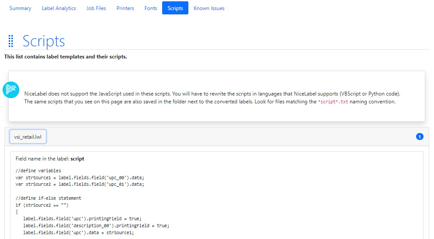The width and height of the screenshot is (434, 239).
Task: Click the line assigning upc data to strSource1
Action: (x=78, y=232)
